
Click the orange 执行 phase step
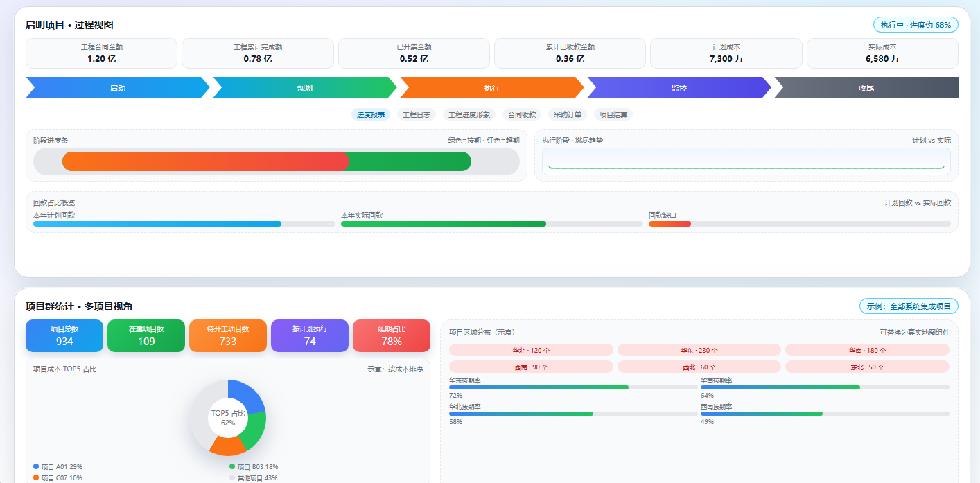coord(492,88)
